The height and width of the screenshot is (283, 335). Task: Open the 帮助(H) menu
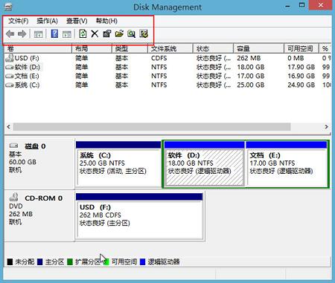(x=106, y=21)
